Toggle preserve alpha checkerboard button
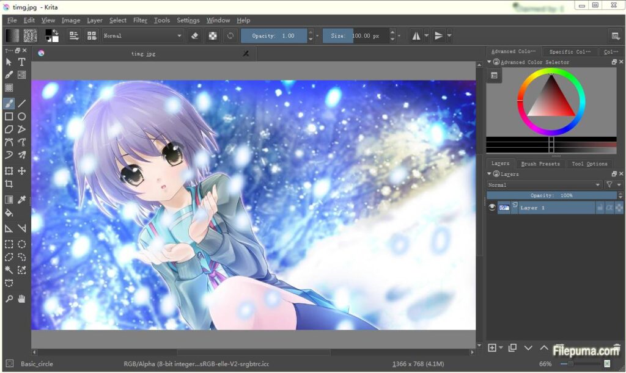This screenshot has width=626, height=373. (212, 35)
